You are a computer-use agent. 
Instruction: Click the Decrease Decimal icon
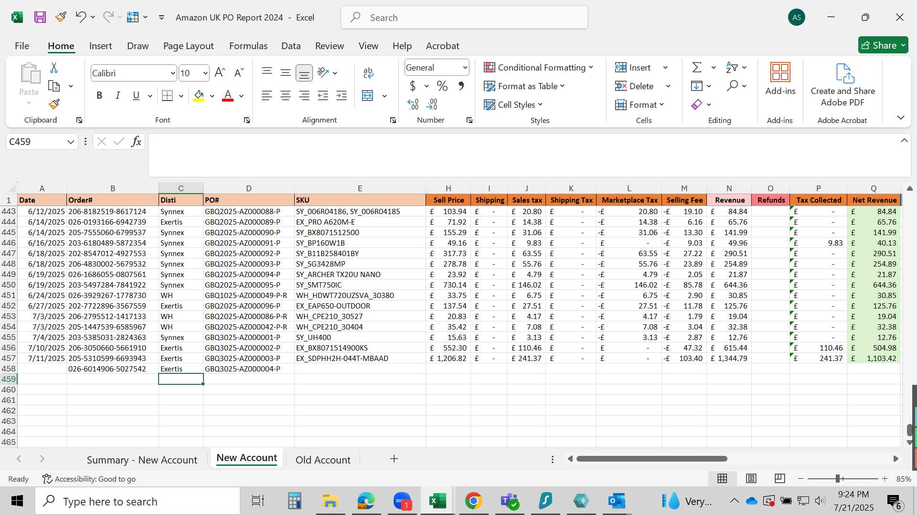click(x=432, y=104)
